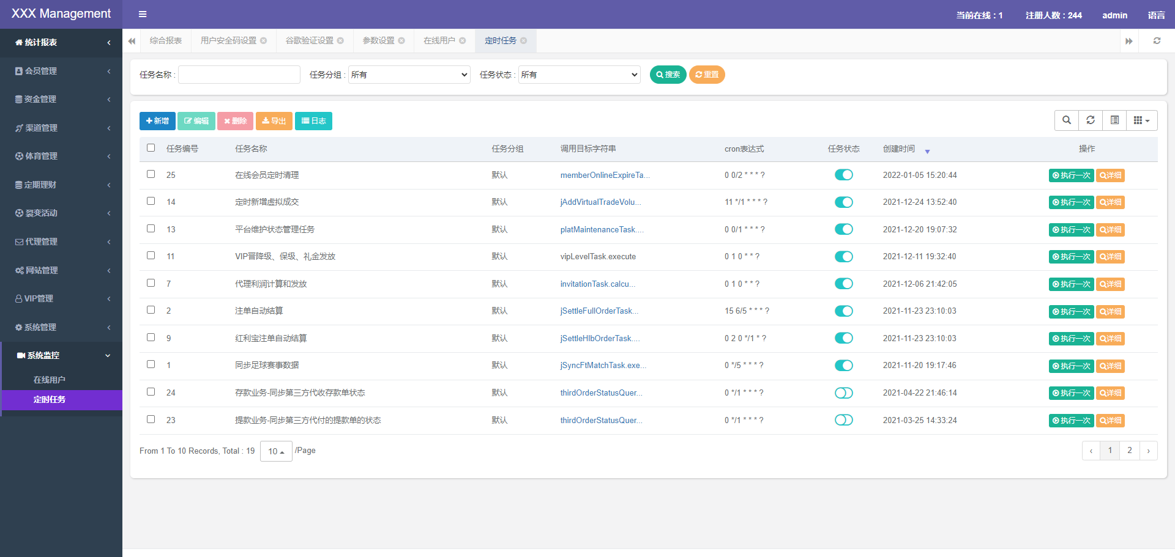This screenshot has height=557, width=1175.
Task: Click the page reload icon beside tabs
Action: click(x=1157, y=41)
